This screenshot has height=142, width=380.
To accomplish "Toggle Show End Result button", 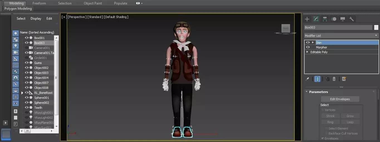I will point(317,79).
